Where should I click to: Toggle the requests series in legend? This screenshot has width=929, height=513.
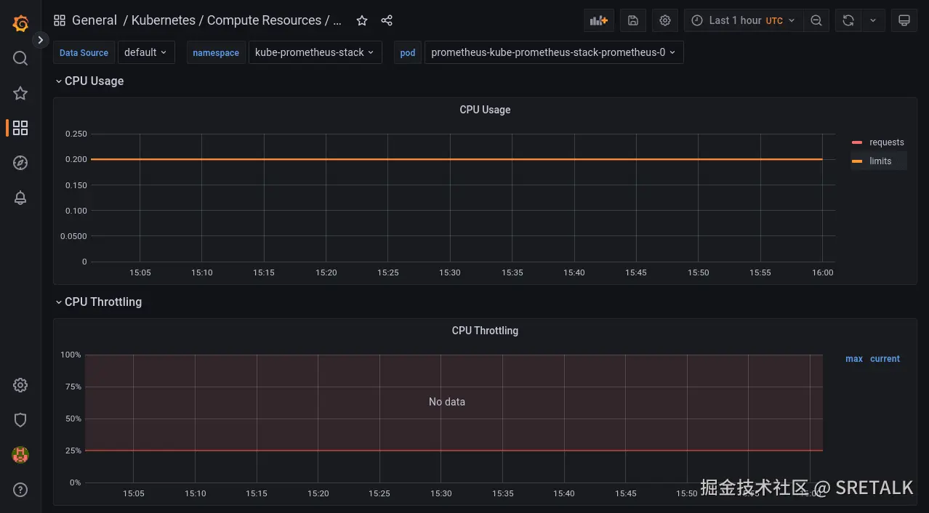click(886, 142)
